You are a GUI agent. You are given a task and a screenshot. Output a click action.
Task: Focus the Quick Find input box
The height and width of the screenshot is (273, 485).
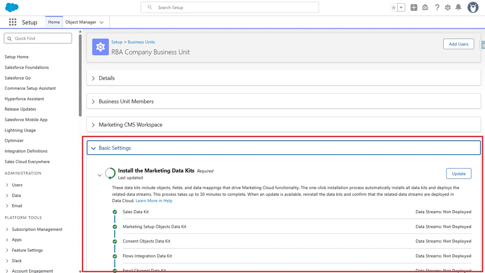point(38,38)
